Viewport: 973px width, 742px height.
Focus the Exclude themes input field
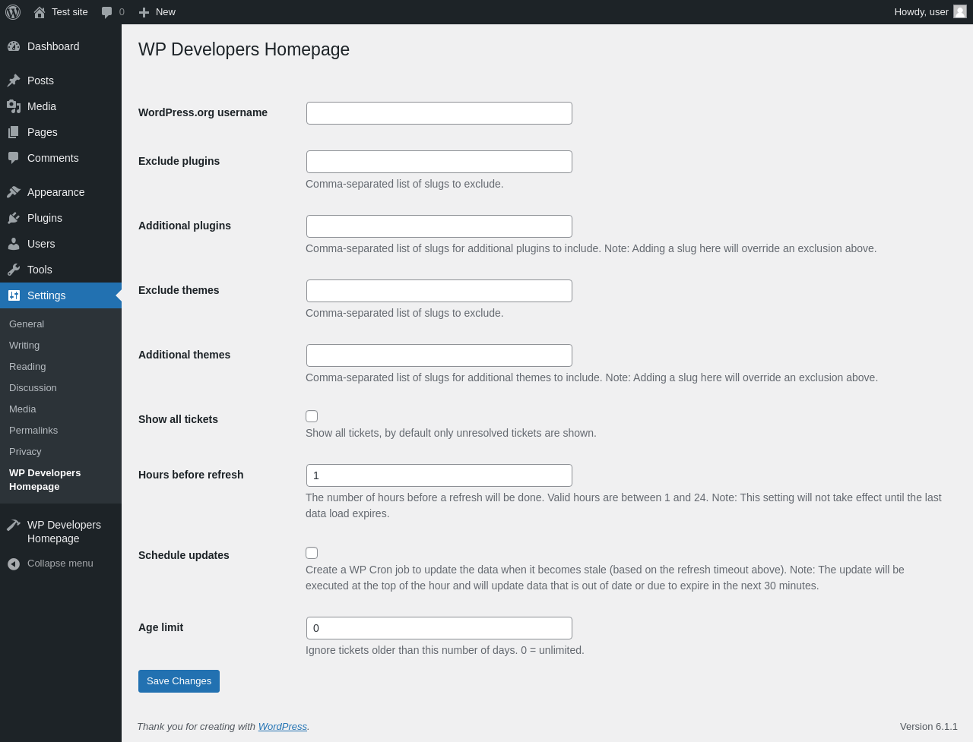(439, 291)
